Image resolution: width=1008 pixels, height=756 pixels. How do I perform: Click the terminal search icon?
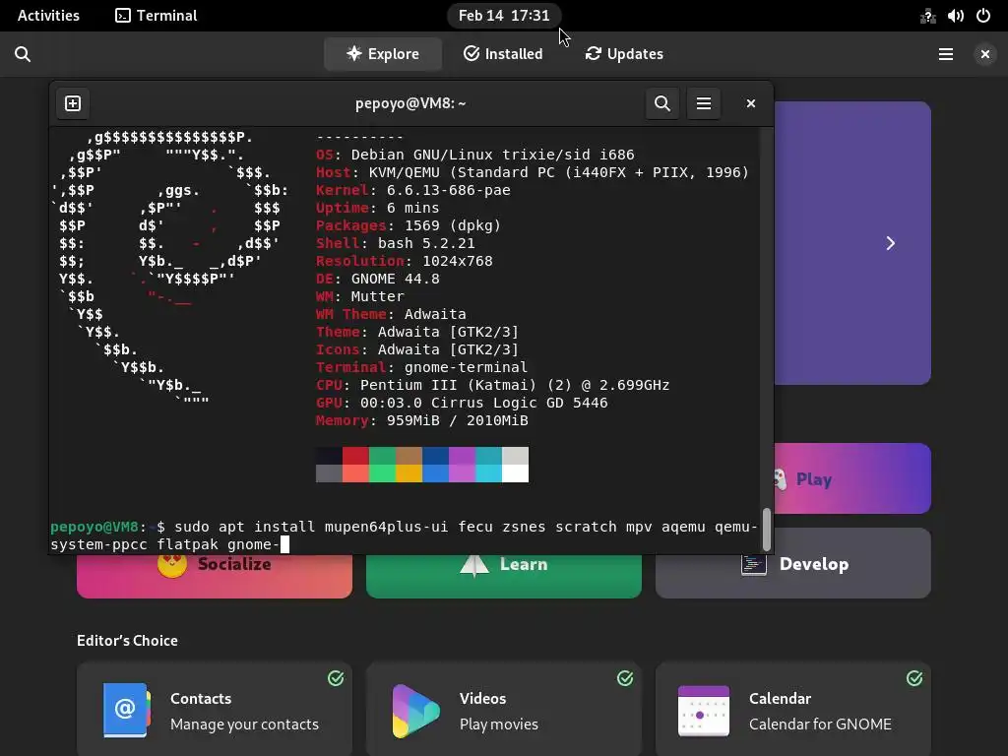(x=662, y=103)
